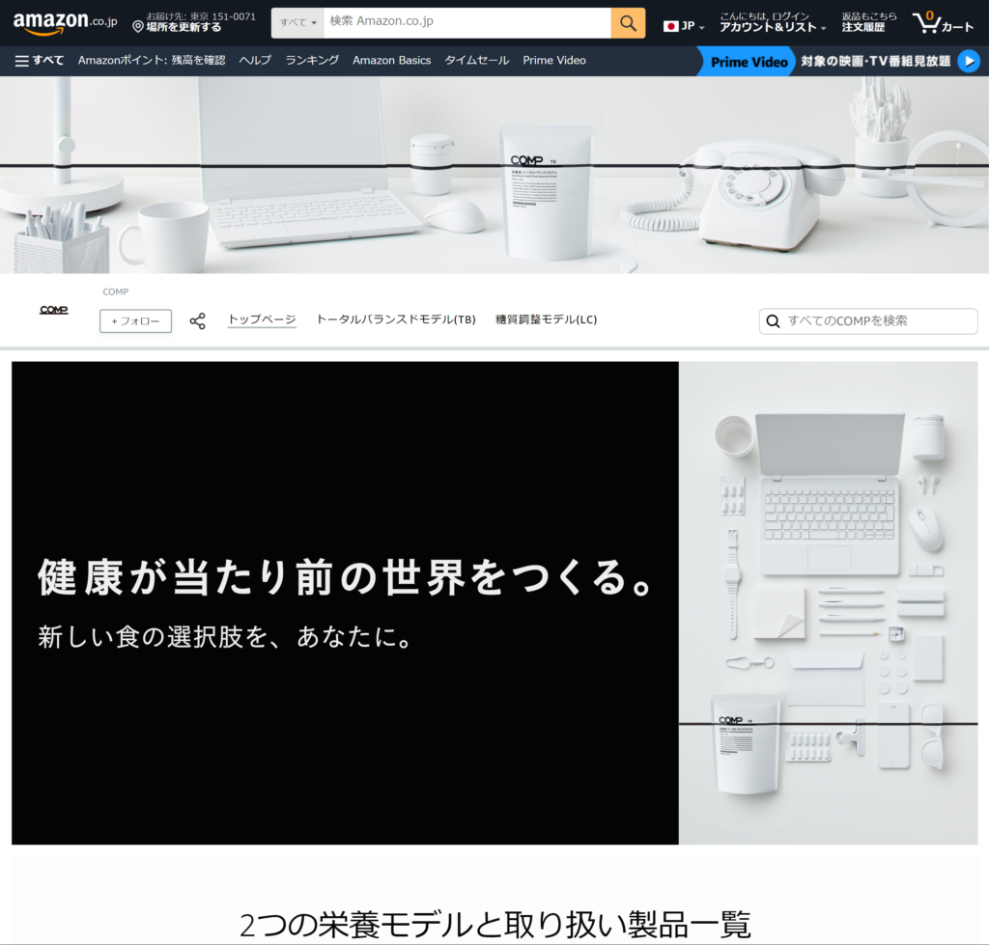The height and width of the screenshot is (945, 989).
Task: Open トータルバランスドモデル(TB) tab
Action: point(395,320)
